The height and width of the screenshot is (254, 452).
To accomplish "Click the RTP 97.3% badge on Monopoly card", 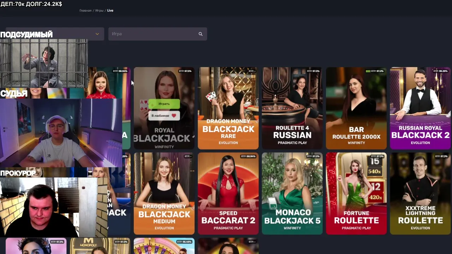I will [121, 242].
